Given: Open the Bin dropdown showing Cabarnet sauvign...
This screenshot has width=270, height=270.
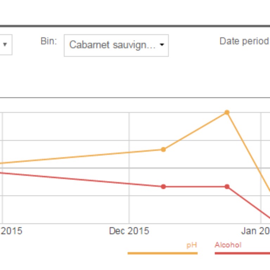Looking at the screenshot, I should (x=116, y=45).
